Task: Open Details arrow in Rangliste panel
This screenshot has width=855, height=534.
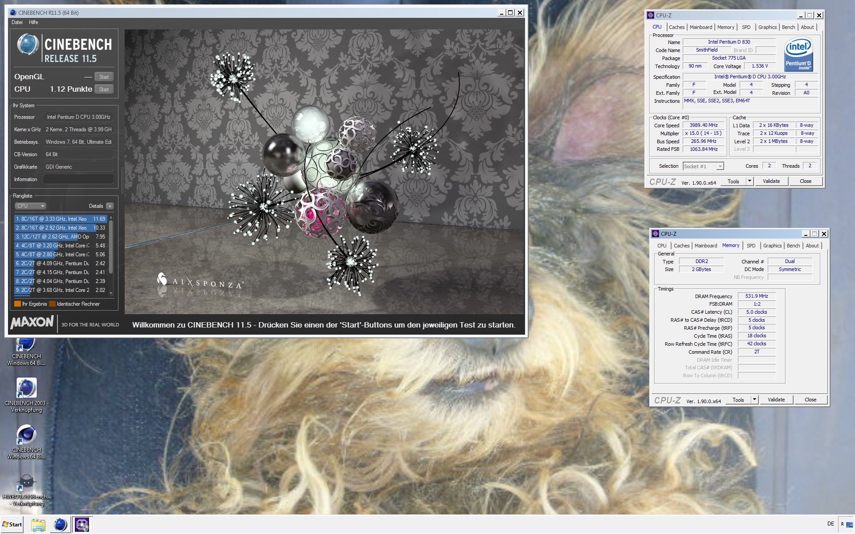Action: pyautogui.click(x=110, y=206)
